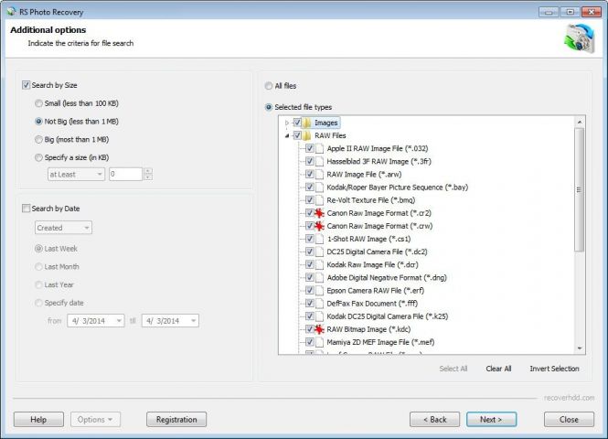Open the till date picker dropdown
608x439 pixels.
coord(193,321)
